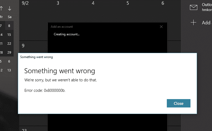This screenshot has width=212, height=131.
Task: Open day 9 cell in calendar grid
Action: (x=23, y=46)
